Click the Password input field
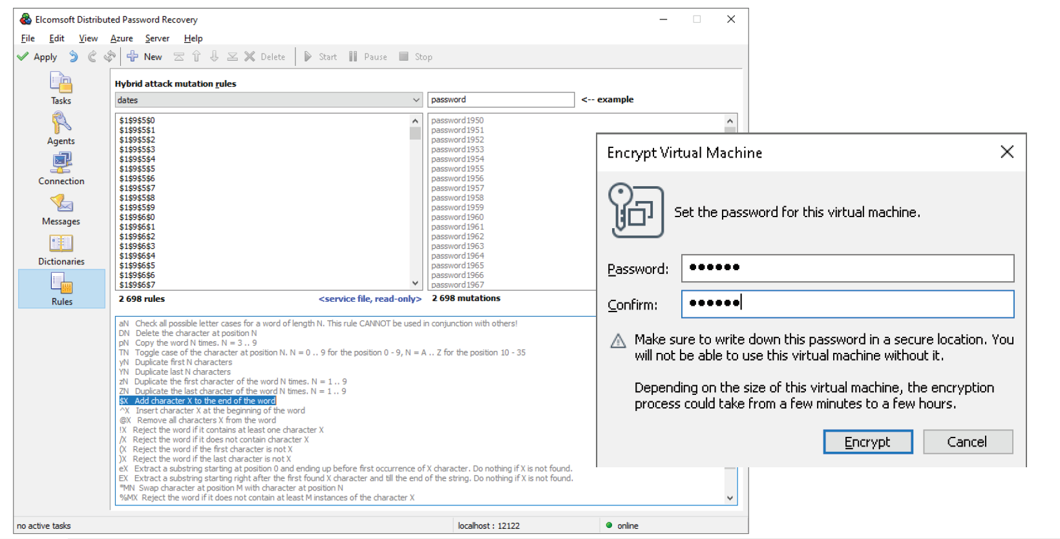The image size is (1060, 539). 847,268
